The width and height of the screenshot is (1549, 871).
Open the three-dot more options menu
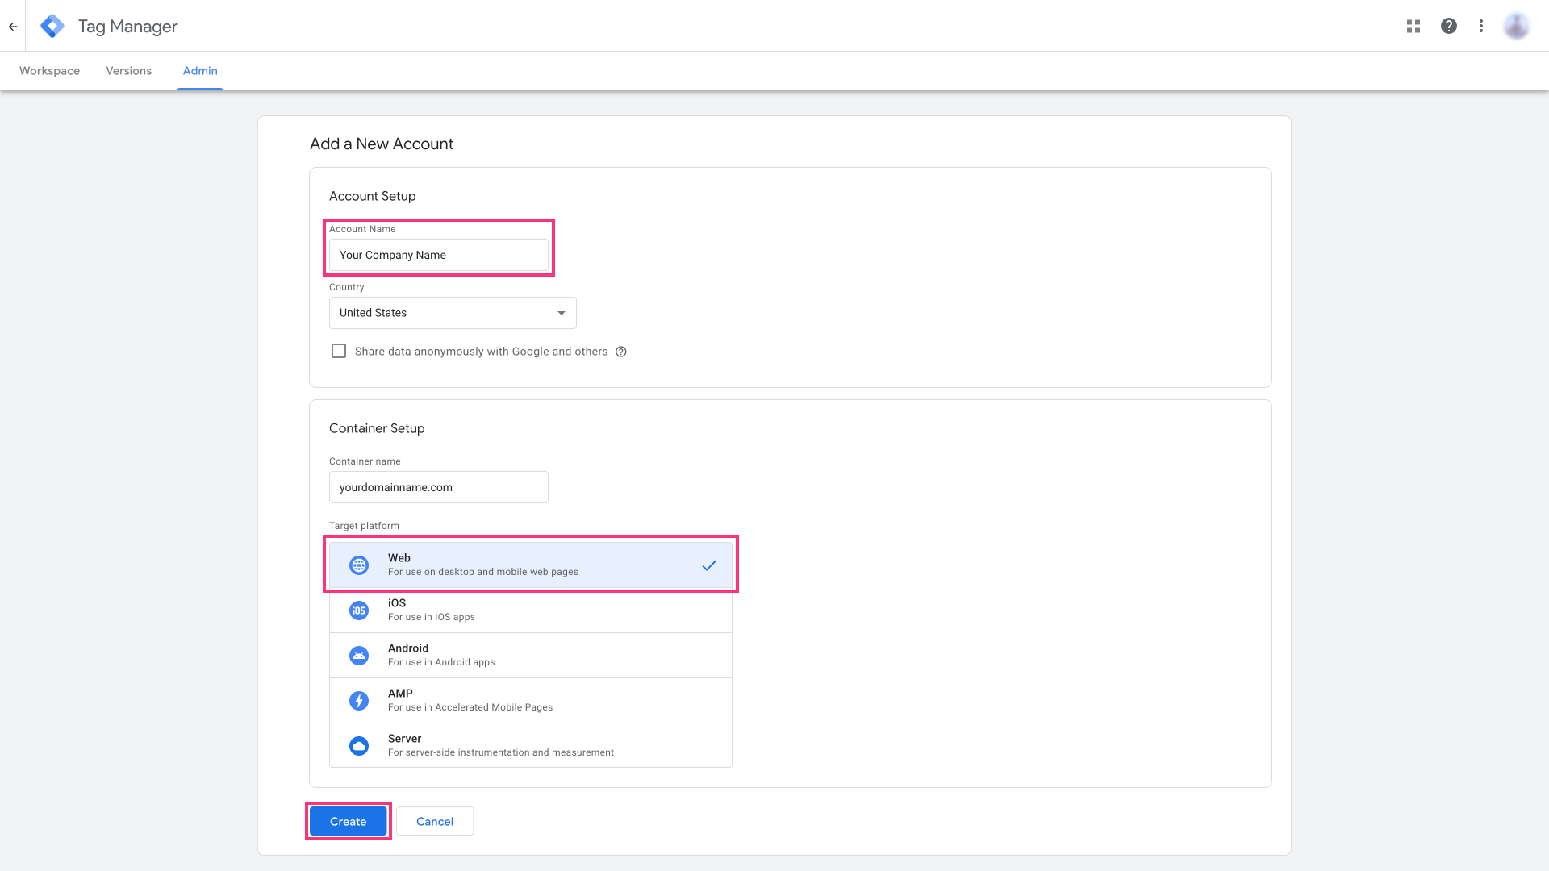[1481, 26]
